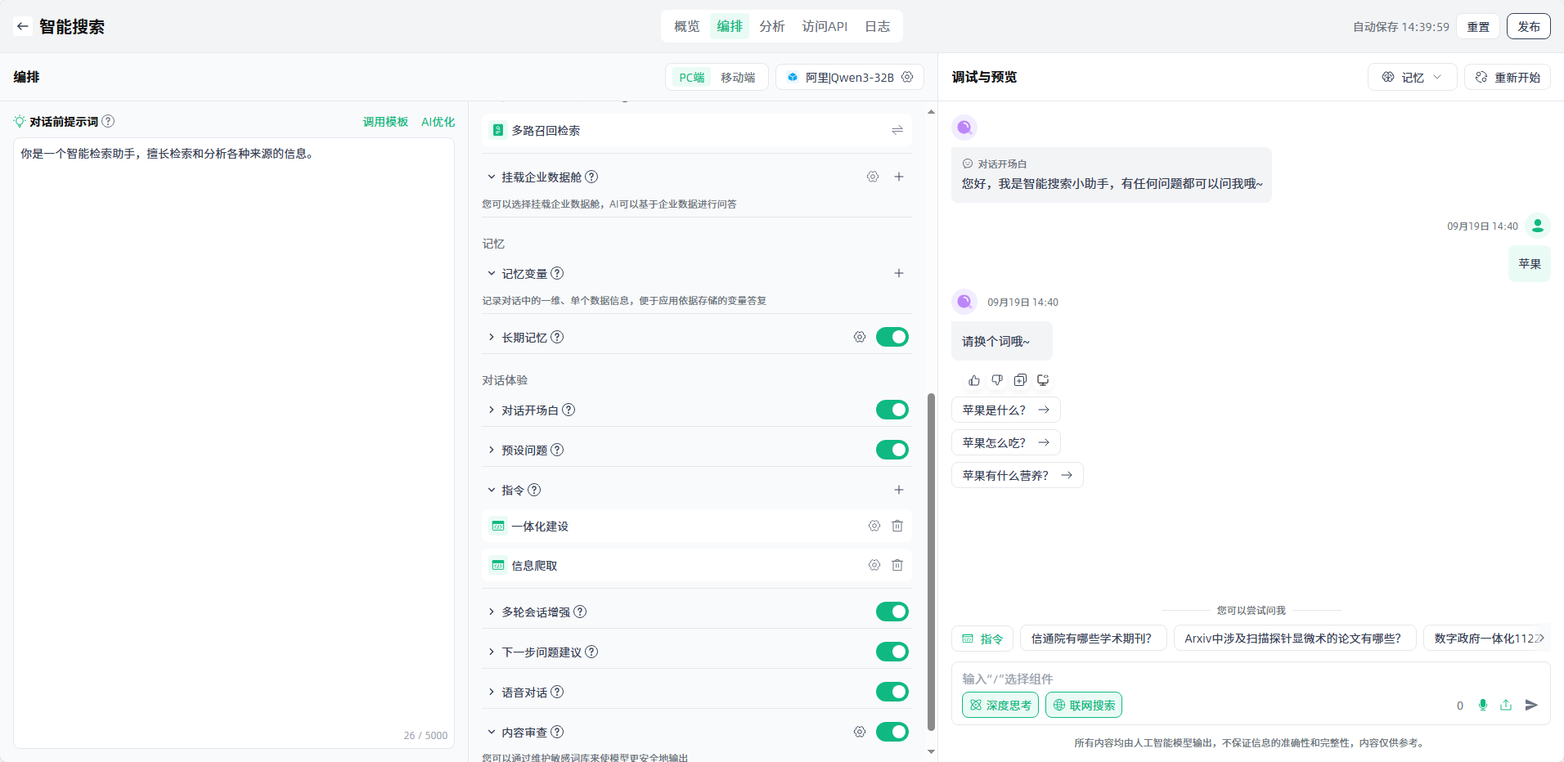Click the microphone voice input icon
This screenshot has width=1564, height=762.
pos(1482,705)
